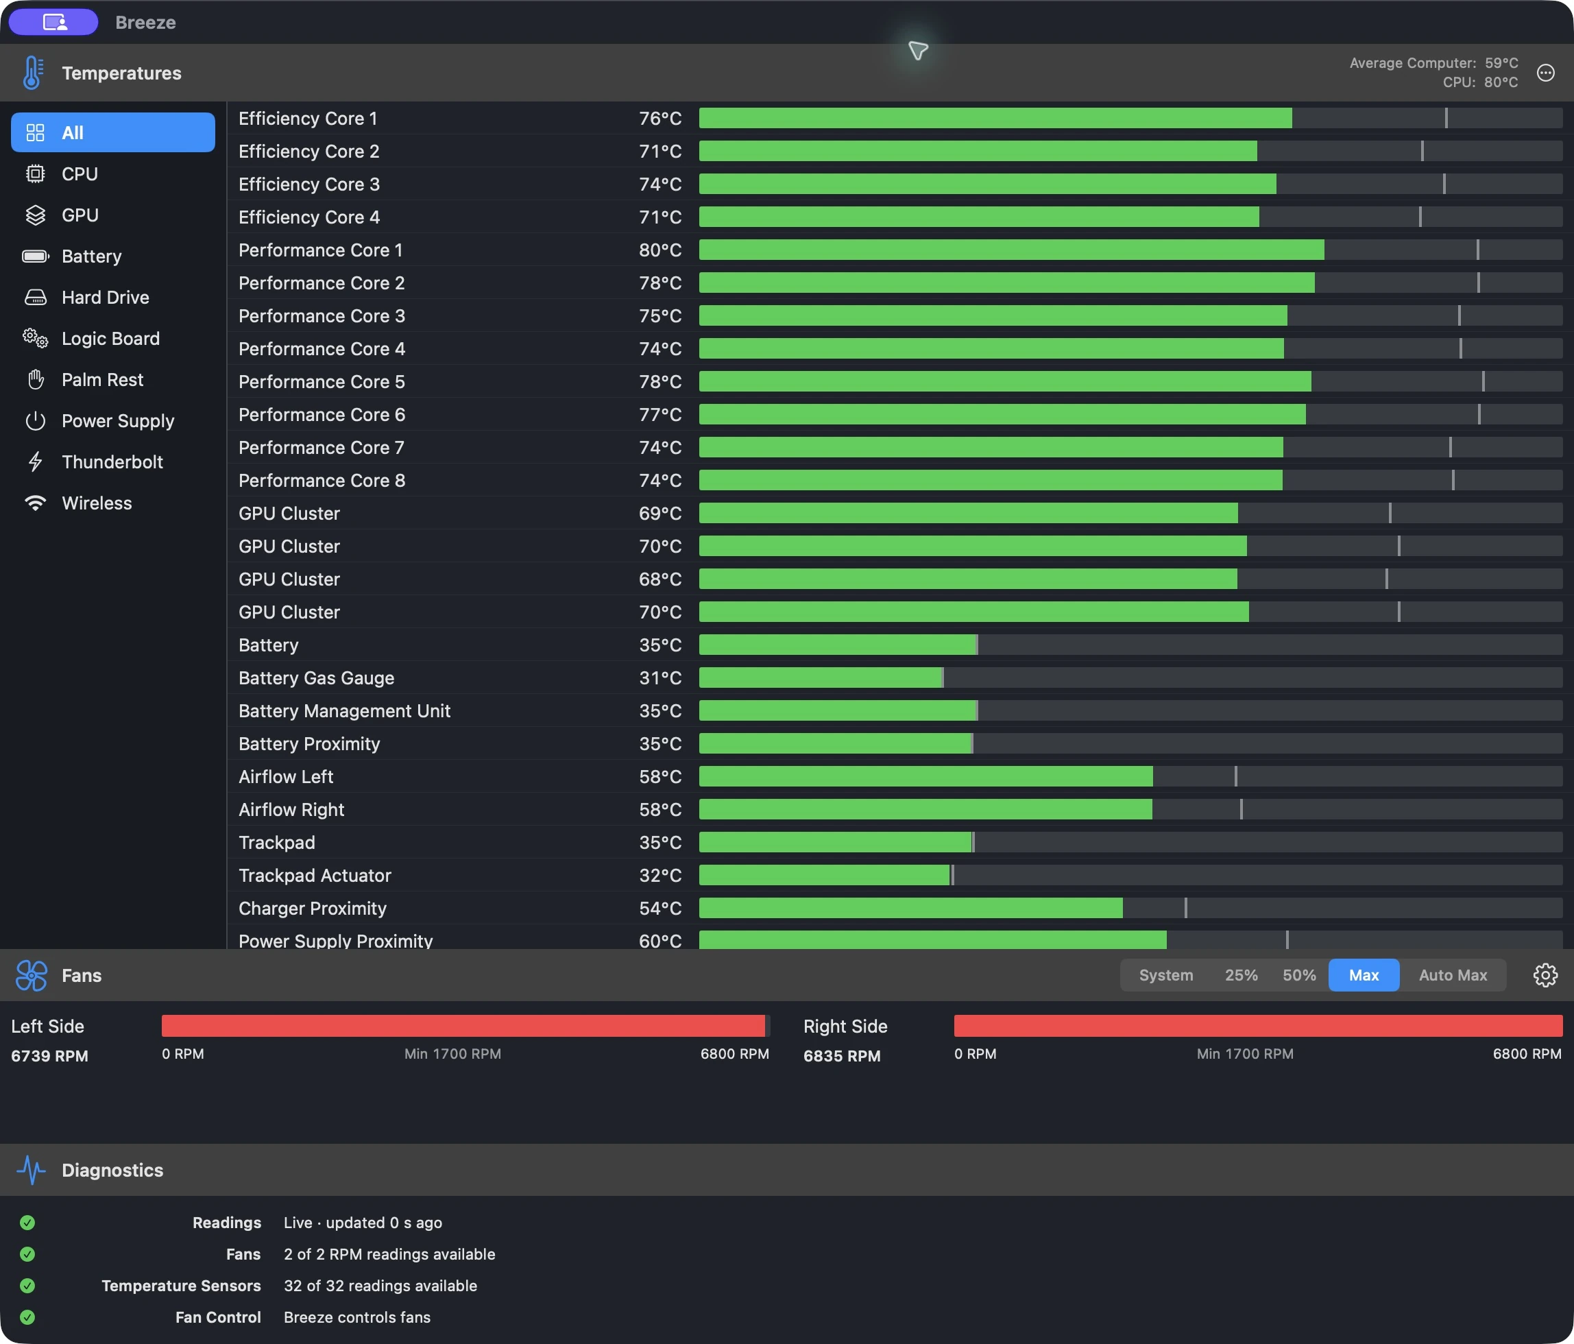Click the CPU chip icon in the sidebar
Image resolution: width=1574 pixels, height=1344 pixels.
pos(35,174)
